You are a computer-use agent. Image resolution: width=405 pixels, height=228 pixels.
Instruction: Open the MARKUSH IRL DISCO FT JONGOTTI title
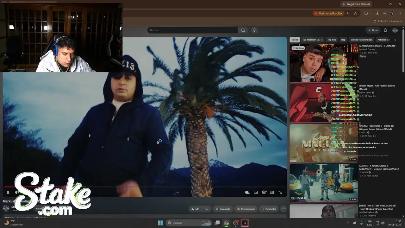click(378, 46)
